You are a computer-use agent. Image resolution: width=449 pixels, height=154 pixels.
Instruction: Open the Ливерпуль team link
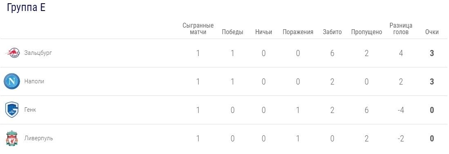[38, 138]
